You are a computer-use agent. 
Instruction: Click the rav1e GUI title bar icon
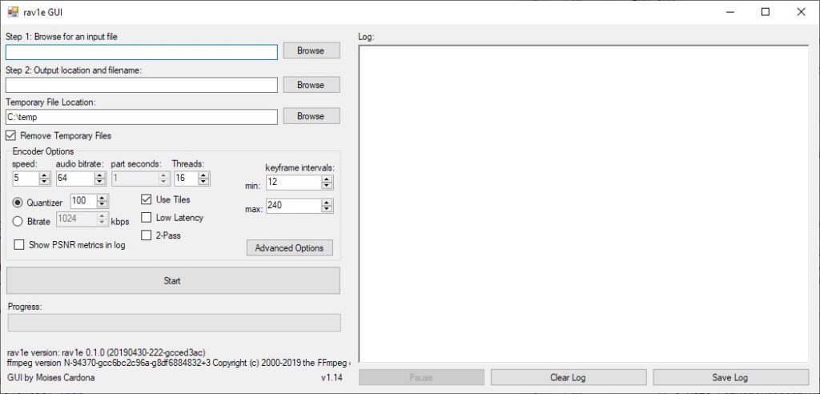13,11
